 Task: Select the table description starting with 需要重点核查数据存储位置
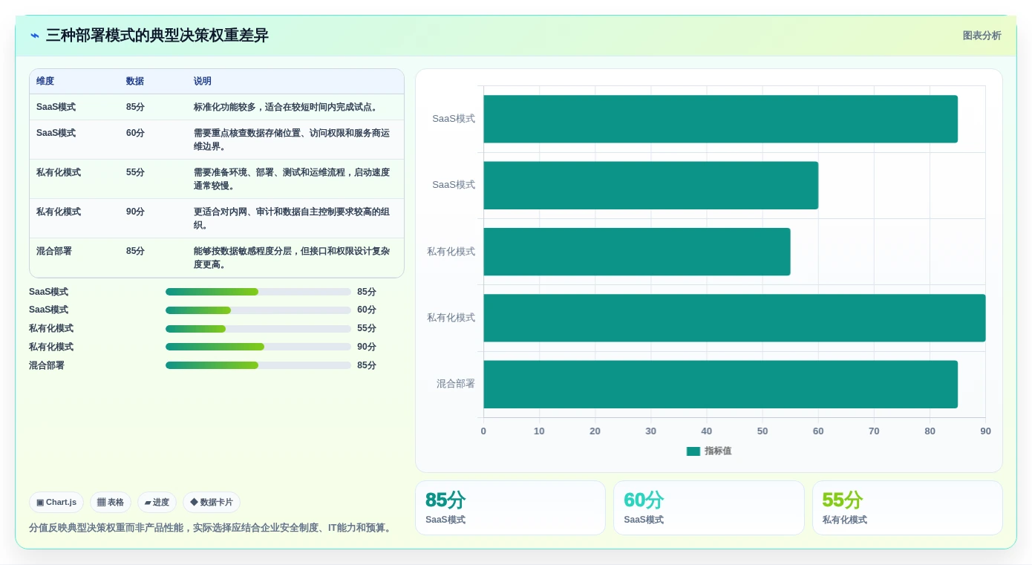tap(292, 140)
